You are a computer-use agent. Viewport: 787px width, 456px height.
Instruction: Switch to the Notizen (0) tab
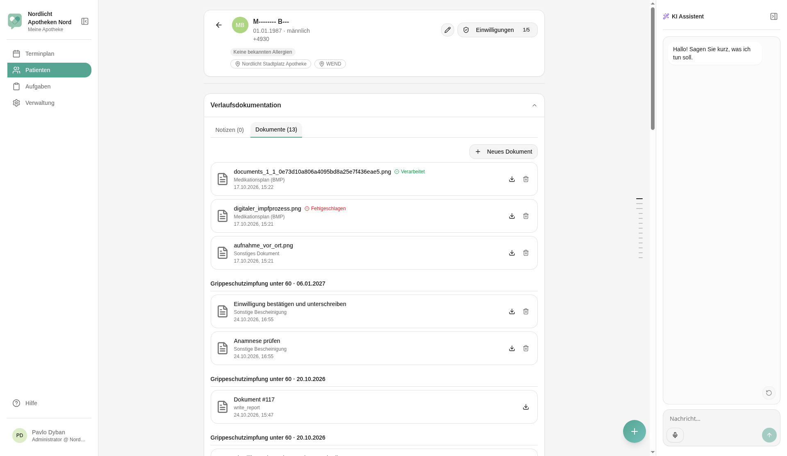[230, 130]
